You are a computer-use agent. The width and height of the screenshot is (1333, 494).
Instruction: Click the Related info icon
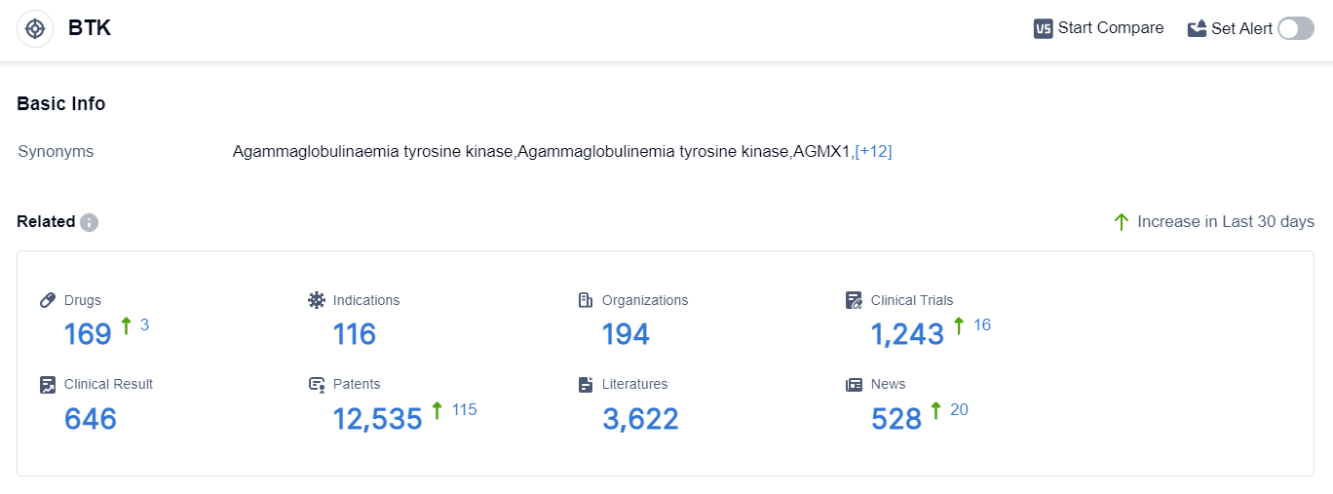point(89,222)
